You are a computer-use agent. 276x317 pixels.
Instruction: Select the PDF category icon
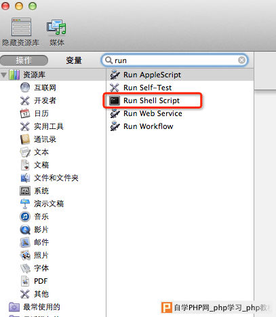pyautogui.click(x=25, y=281)
